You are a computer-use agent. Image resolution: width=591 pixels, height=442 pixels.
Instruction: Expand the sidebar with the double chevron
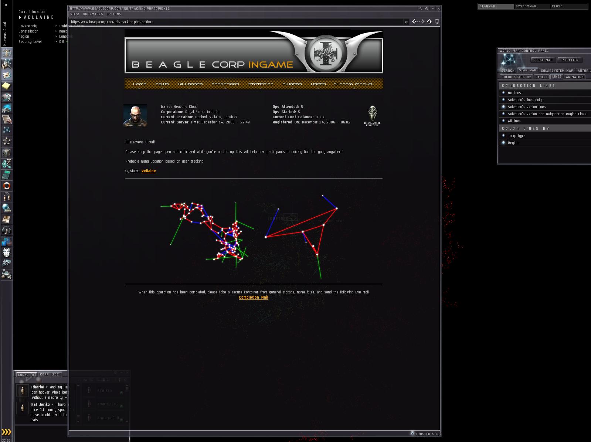(6, 5)
